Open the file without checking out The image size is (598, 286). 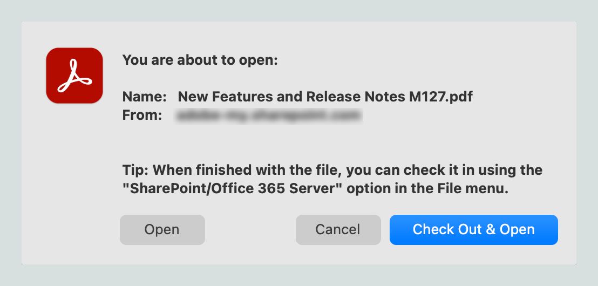[162, 229]
